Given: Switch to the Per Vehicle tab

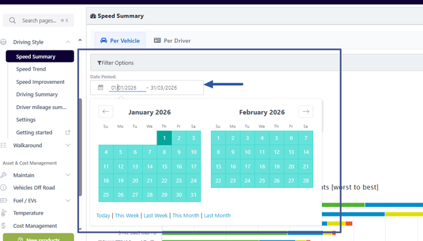Looking at the screenshot, I should click(x=120, y=41).
